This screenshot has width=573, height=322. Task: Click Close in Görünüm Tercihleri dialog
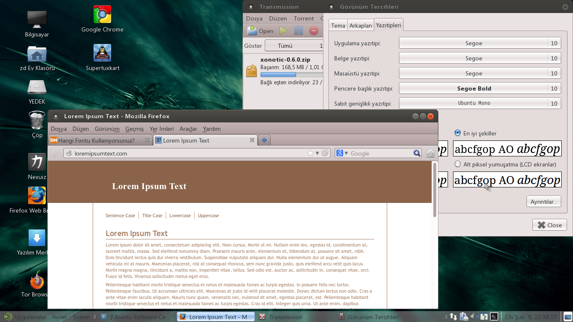point(550,225)
